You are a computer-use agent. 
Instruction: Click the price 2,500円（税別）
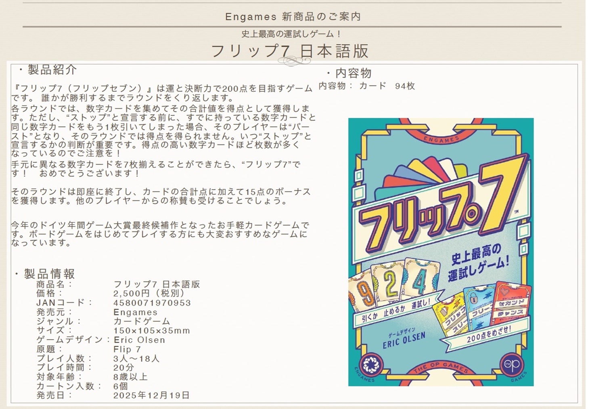(x=149, y=293)
